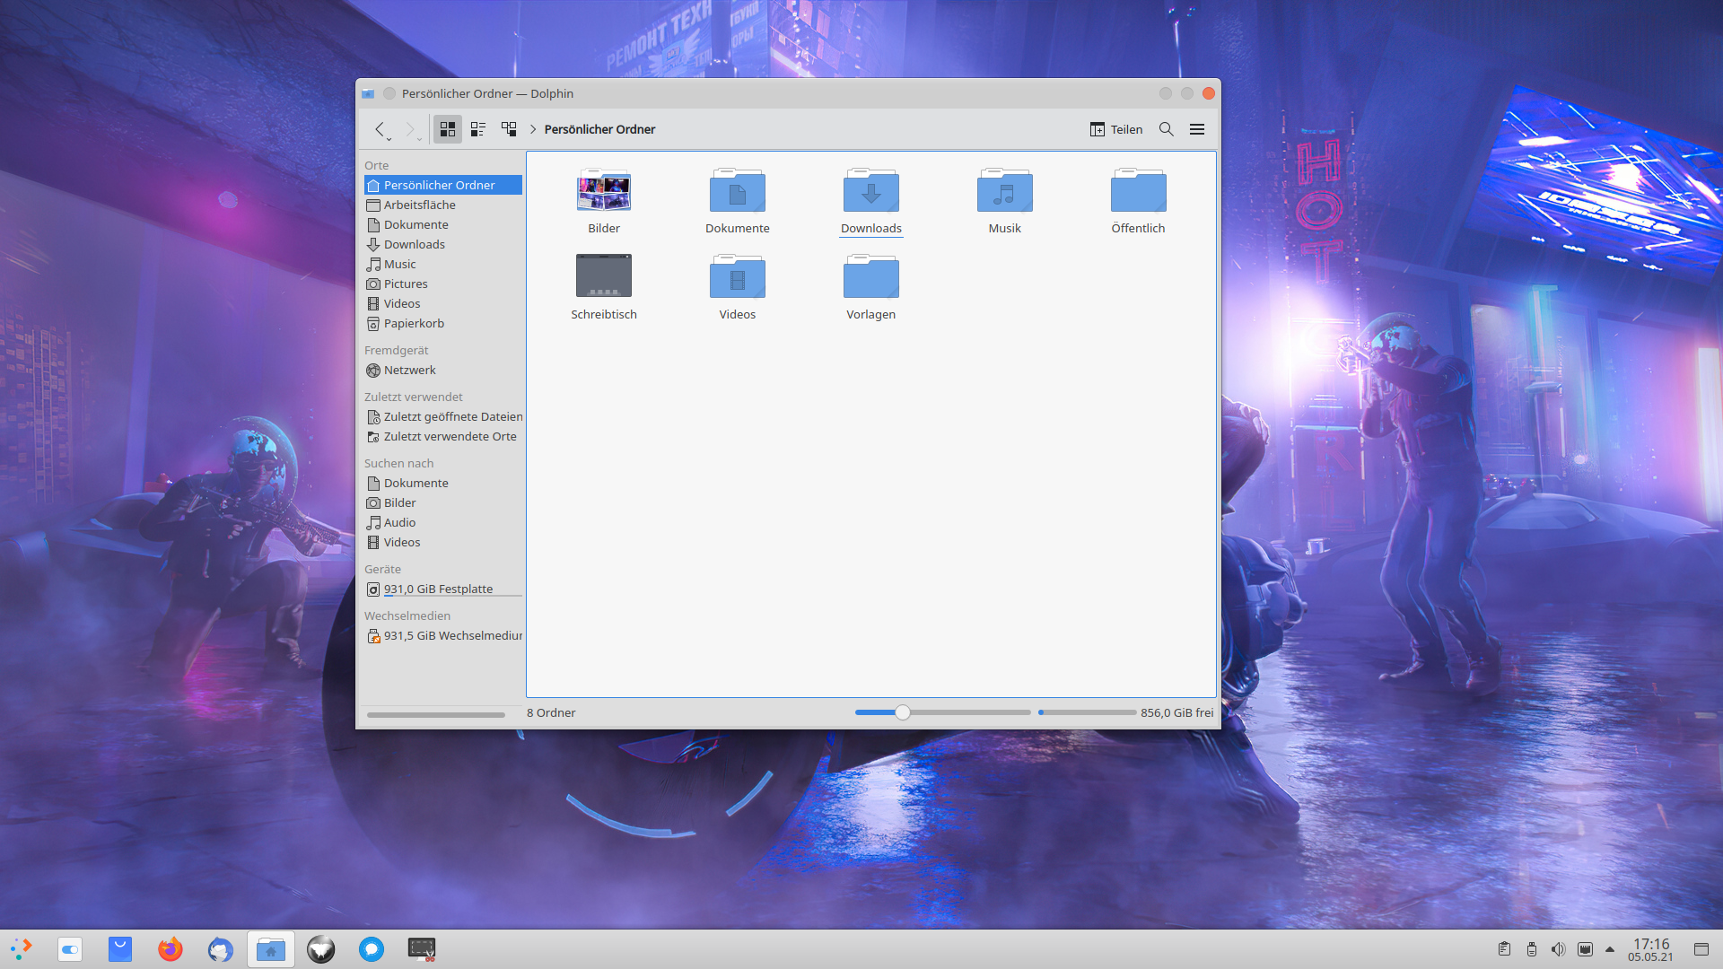Open the Downloads folder icon
The height and width of the screenshot is (969, 1723).
click(870, 191)
